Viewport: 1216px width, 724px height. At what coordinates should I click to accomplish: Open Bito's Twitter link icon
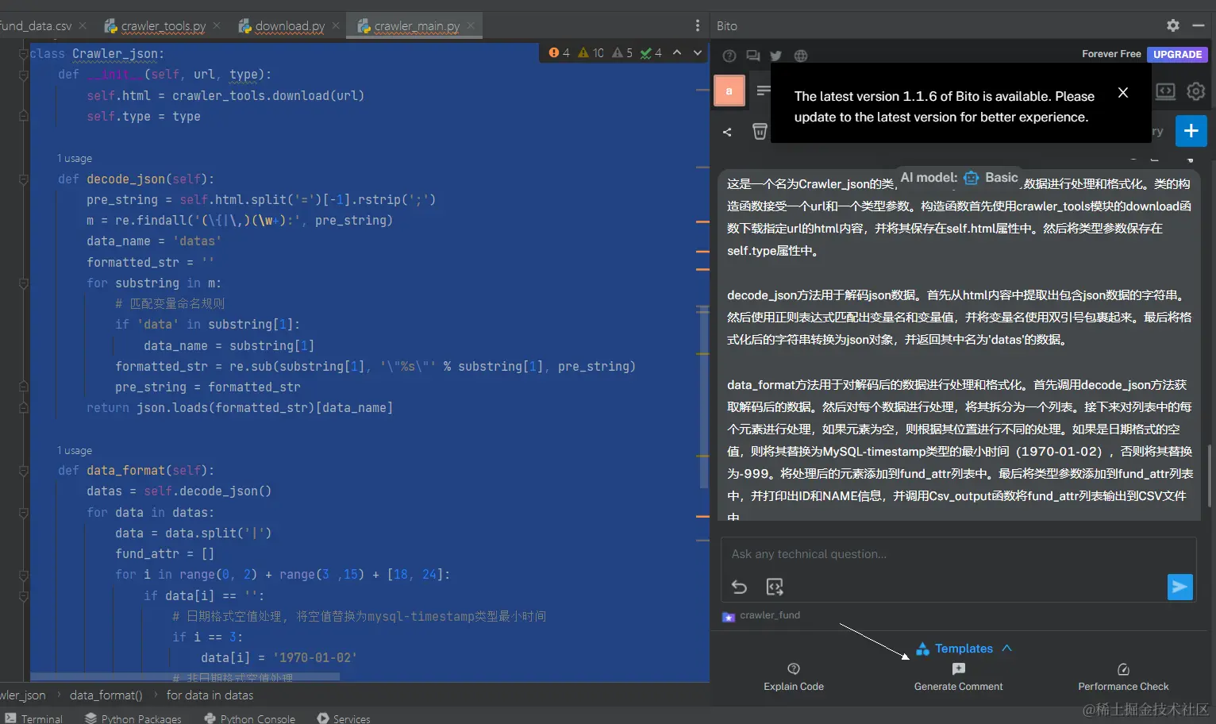pos(776,56)
